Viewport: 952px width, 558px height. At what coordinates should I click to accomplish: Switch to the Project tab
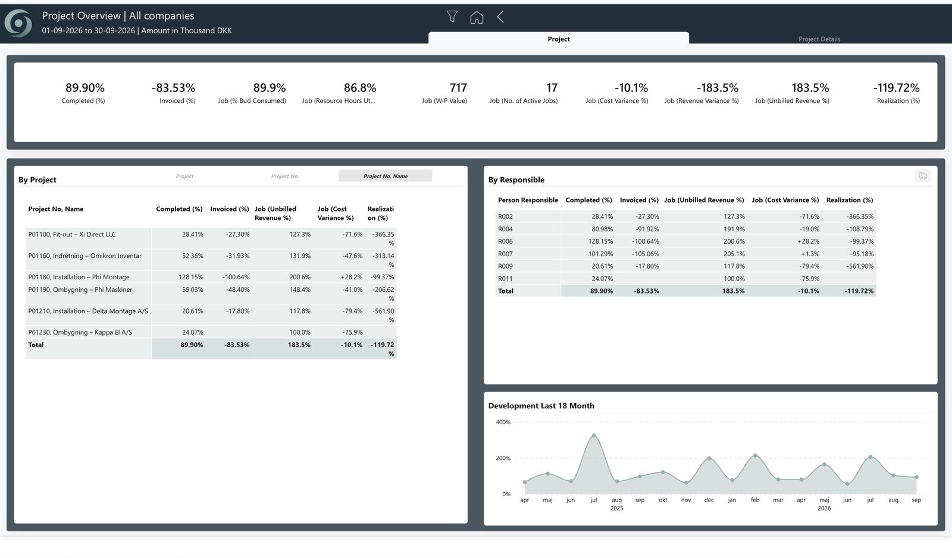click(x=559, y=39)
